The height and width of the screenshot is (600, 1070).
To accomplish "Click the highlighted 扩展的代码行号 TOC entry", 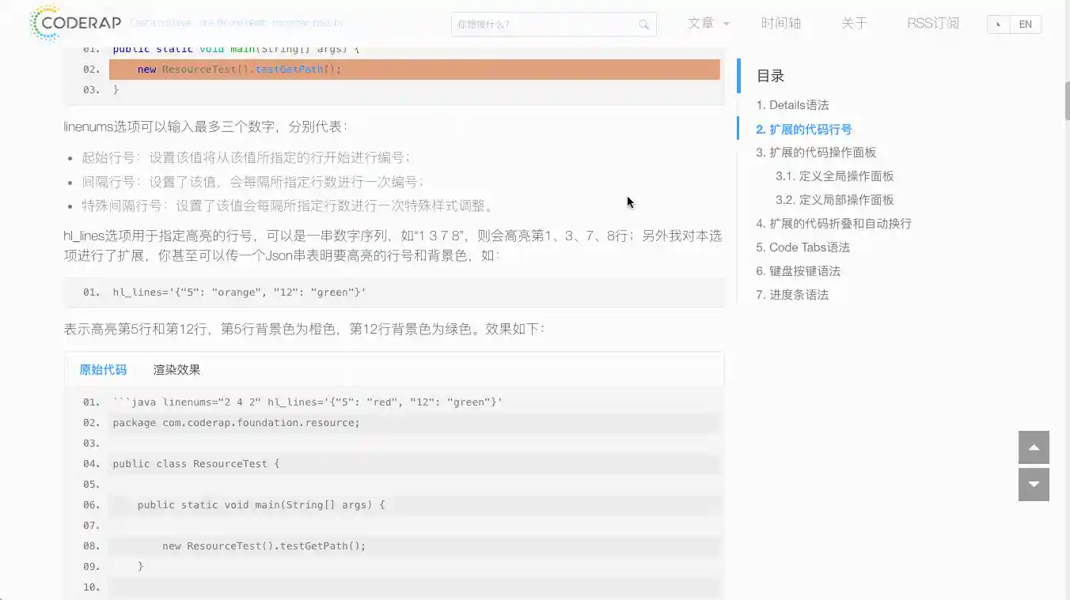I will (802, 128).
